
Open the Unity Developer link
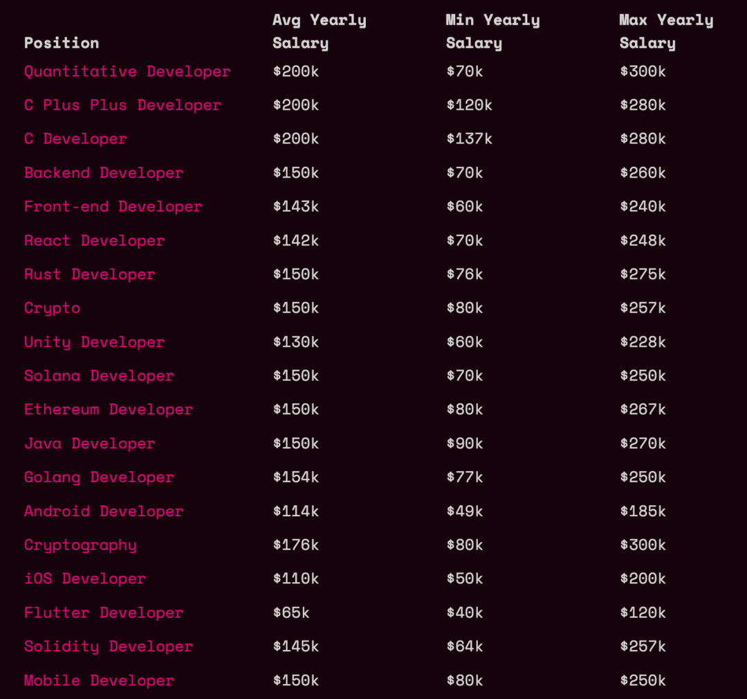point(94,342)
